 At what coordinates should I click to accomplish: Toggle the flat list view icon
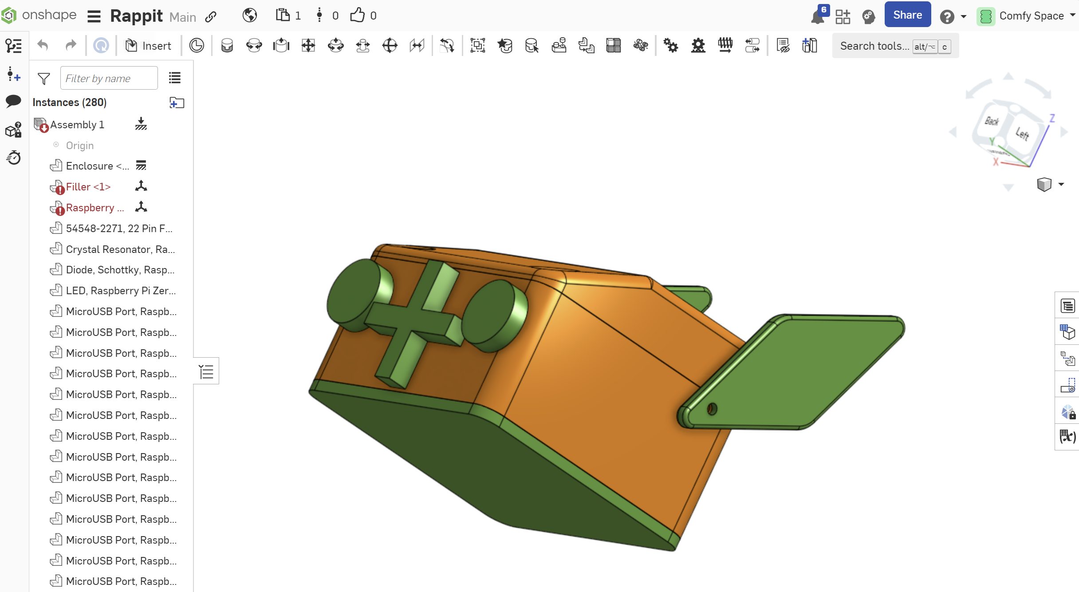[175, 78]
